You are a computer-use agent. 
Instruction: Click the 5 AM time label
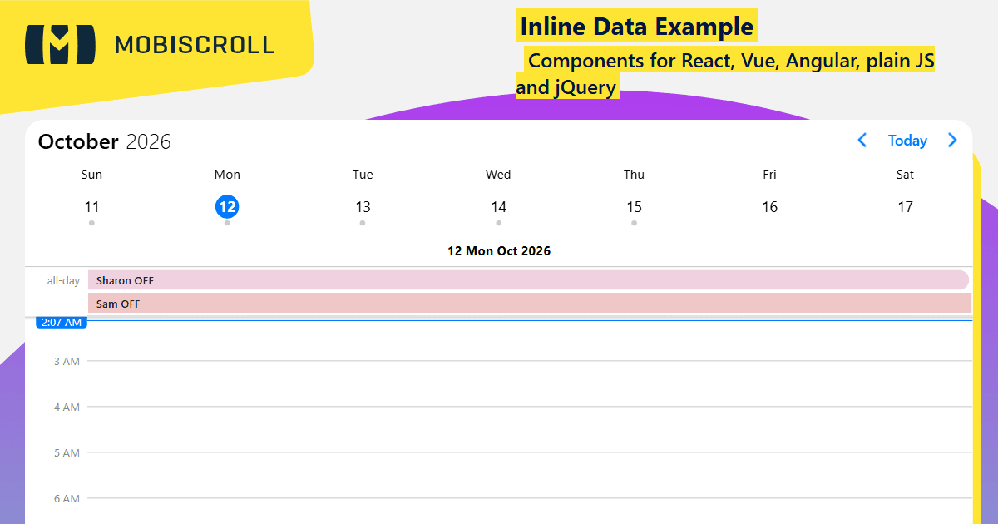pos(67,452)
